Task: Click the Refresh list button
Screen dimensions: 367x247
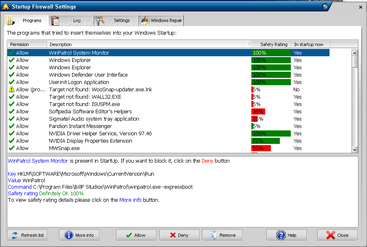Action: click(x=27, y=235)
